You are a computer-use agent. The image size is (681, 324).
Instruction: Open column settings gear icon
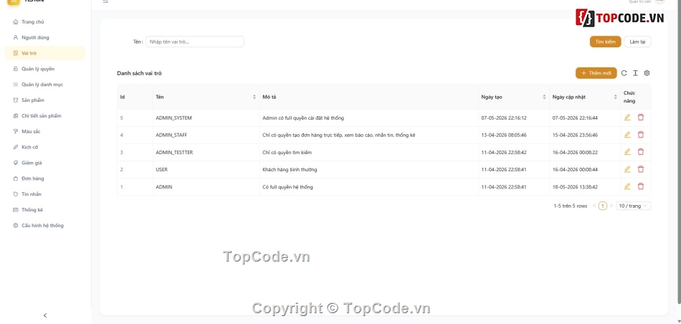(647, 73)
